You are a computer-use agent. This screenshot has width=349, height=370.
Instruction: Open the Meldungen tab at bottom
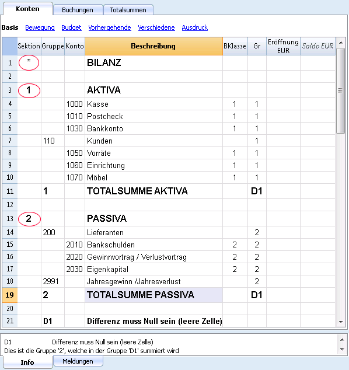tap(78, 361)
